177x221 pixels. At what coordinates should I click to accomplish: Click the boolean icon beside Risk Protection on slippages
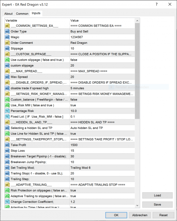(x=7, y=190)
